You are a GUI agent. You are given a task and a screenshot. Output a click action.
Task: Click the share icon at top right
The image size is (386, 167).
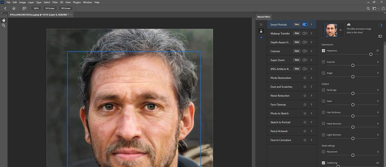click(382, 8)
